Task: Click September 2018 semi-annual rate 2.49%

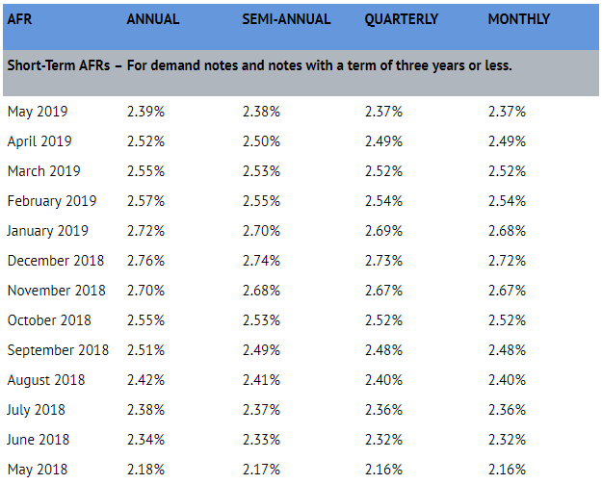Action: tap(261, 350)
